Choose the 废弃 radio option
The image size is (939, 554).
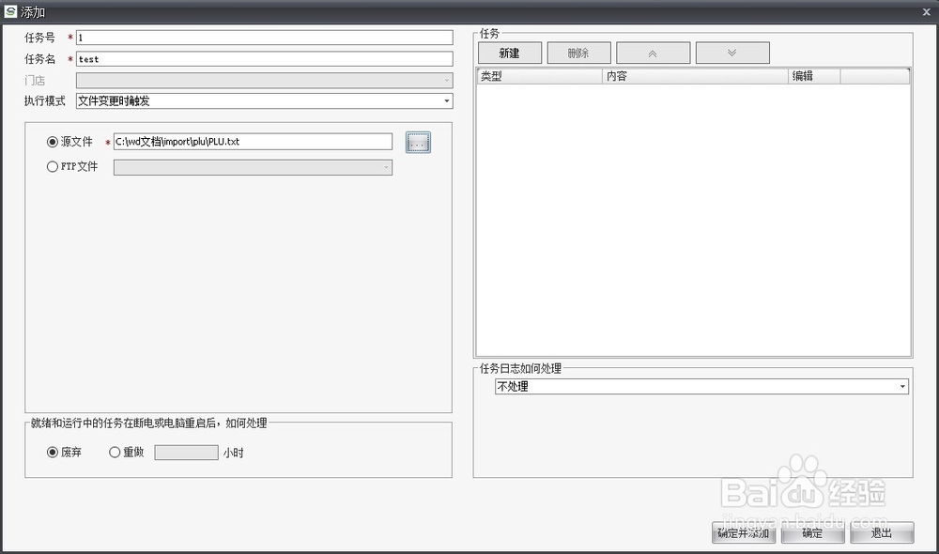click(x=52, y=453)
